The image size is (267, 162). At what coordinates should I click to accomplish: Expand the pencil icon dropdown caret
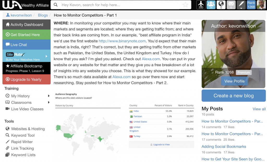(x=241, y=8)
